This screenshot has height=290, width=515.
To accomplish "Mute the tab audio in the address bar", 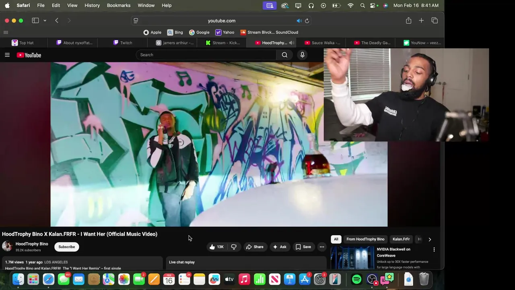I will (x=299, y=21).
